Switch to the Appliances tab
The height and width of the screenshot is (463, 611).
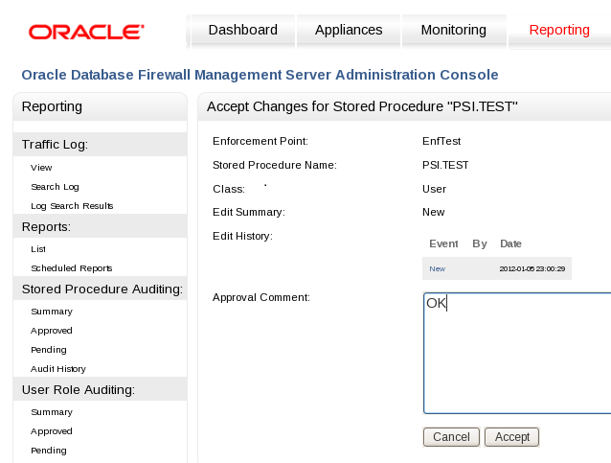[x=348, y=31]
